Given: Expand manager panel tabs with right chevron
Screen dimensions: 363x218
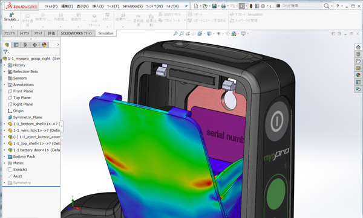Looking at the screenshot, I should pos(58,45).
